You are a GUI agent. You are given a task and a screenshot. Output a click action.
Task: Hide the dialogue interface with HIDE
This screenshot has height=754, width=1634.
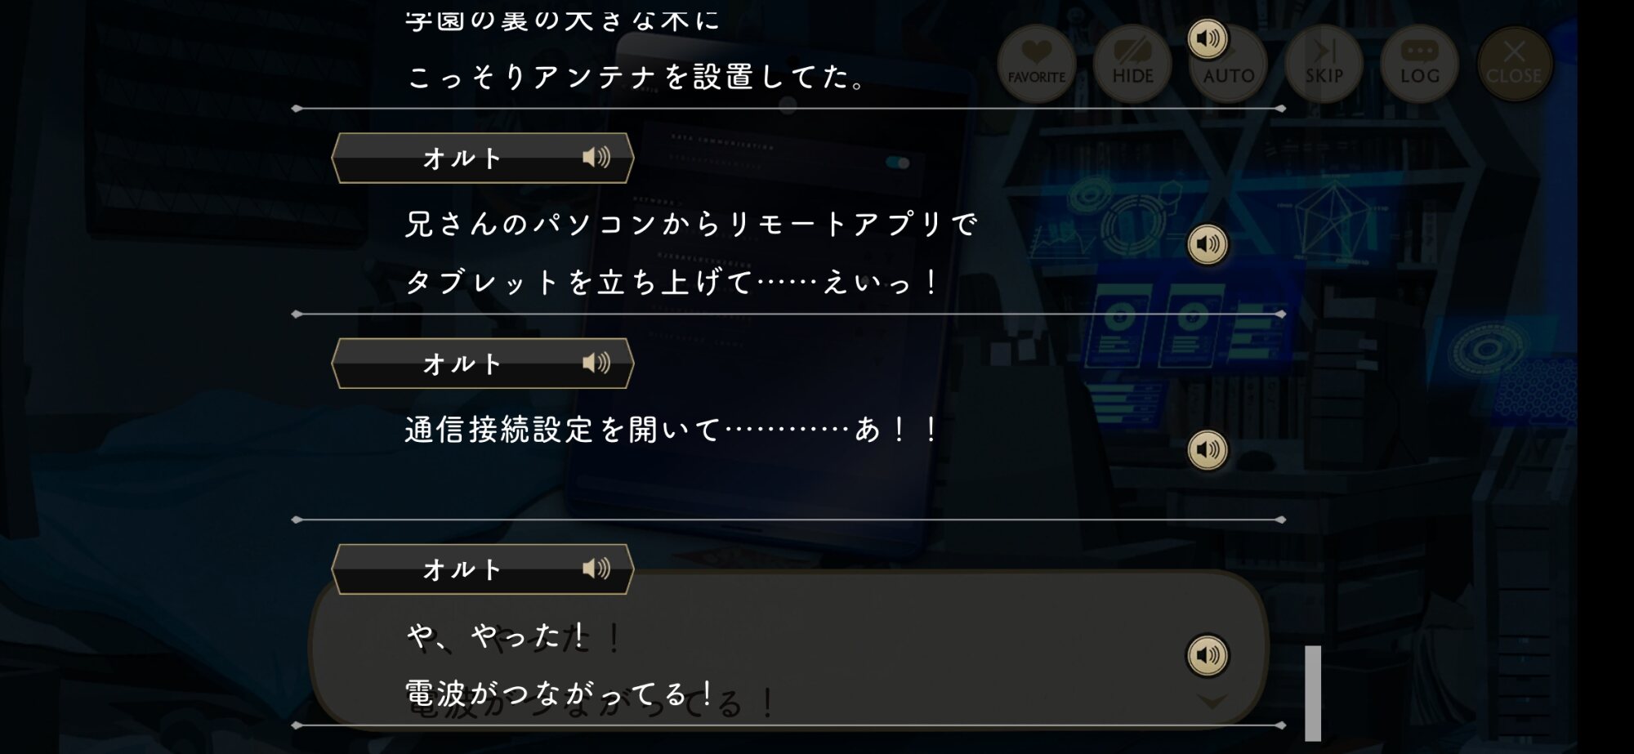click(1132, 64)
